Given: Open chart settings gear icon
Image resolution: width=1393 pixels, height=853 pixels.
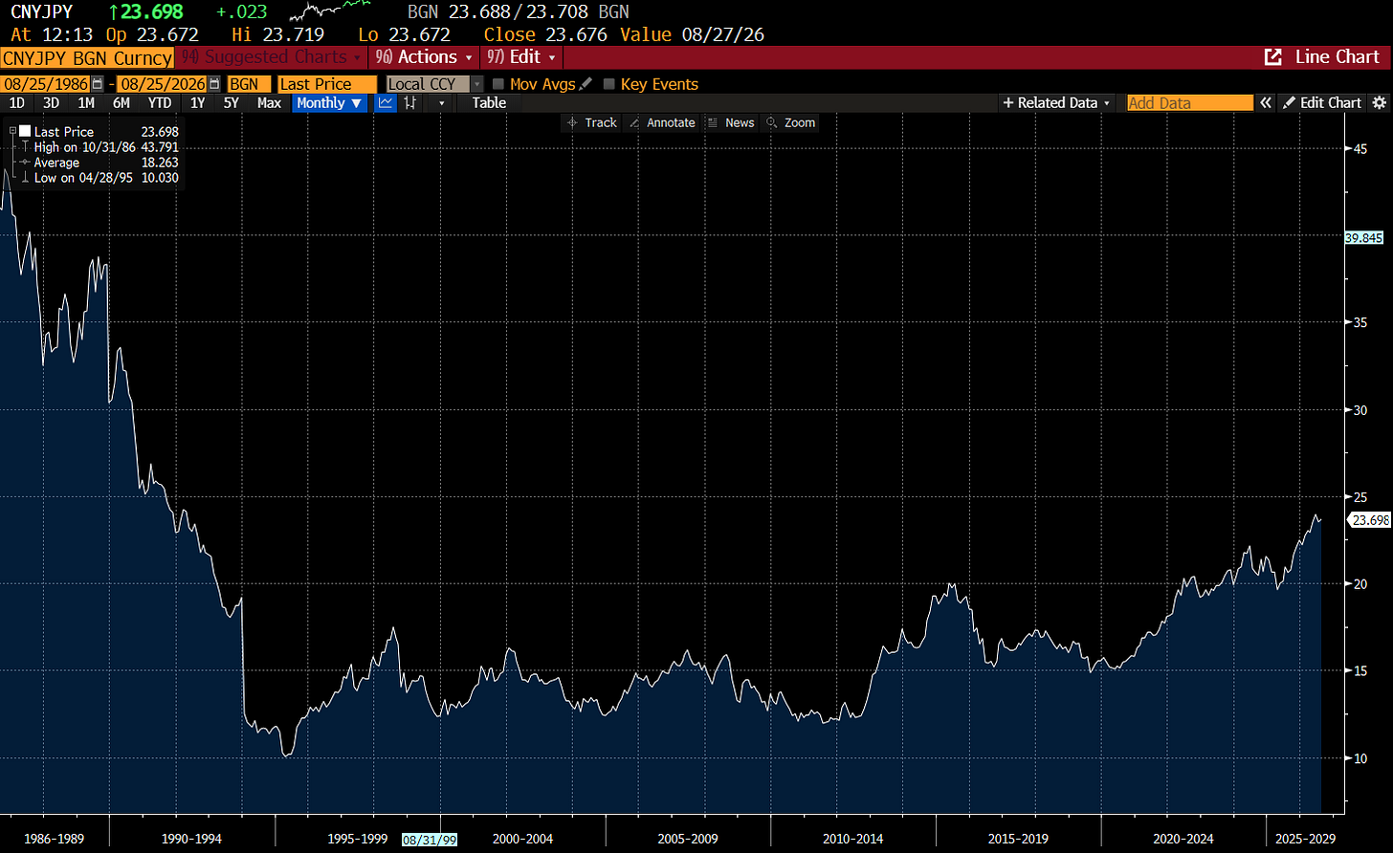Looking at the screenshot, I should 1379,102.
